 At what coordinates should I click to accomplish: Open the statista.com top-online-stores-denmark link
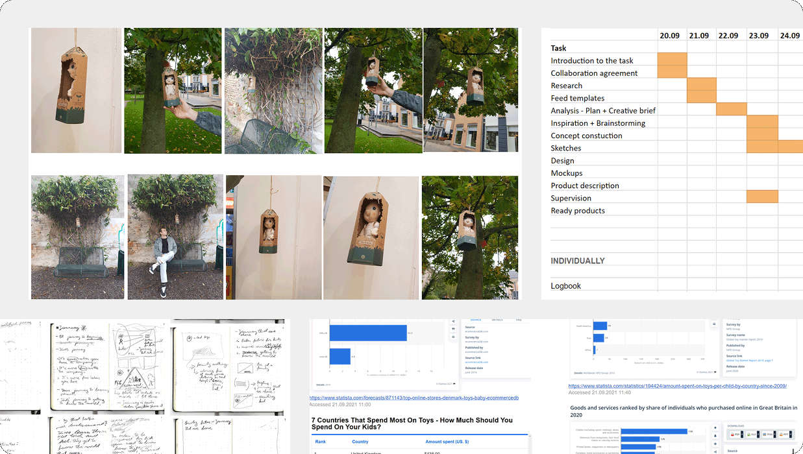(414, 398)
